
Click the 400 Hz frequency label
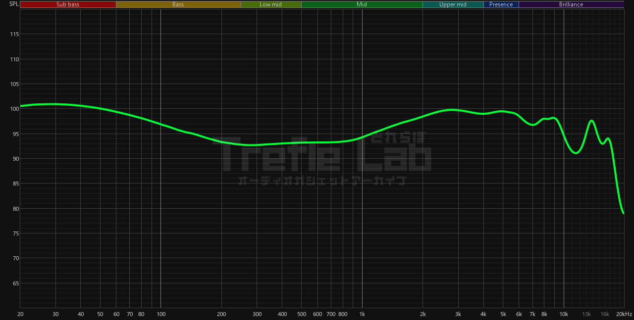coord(282,314)
